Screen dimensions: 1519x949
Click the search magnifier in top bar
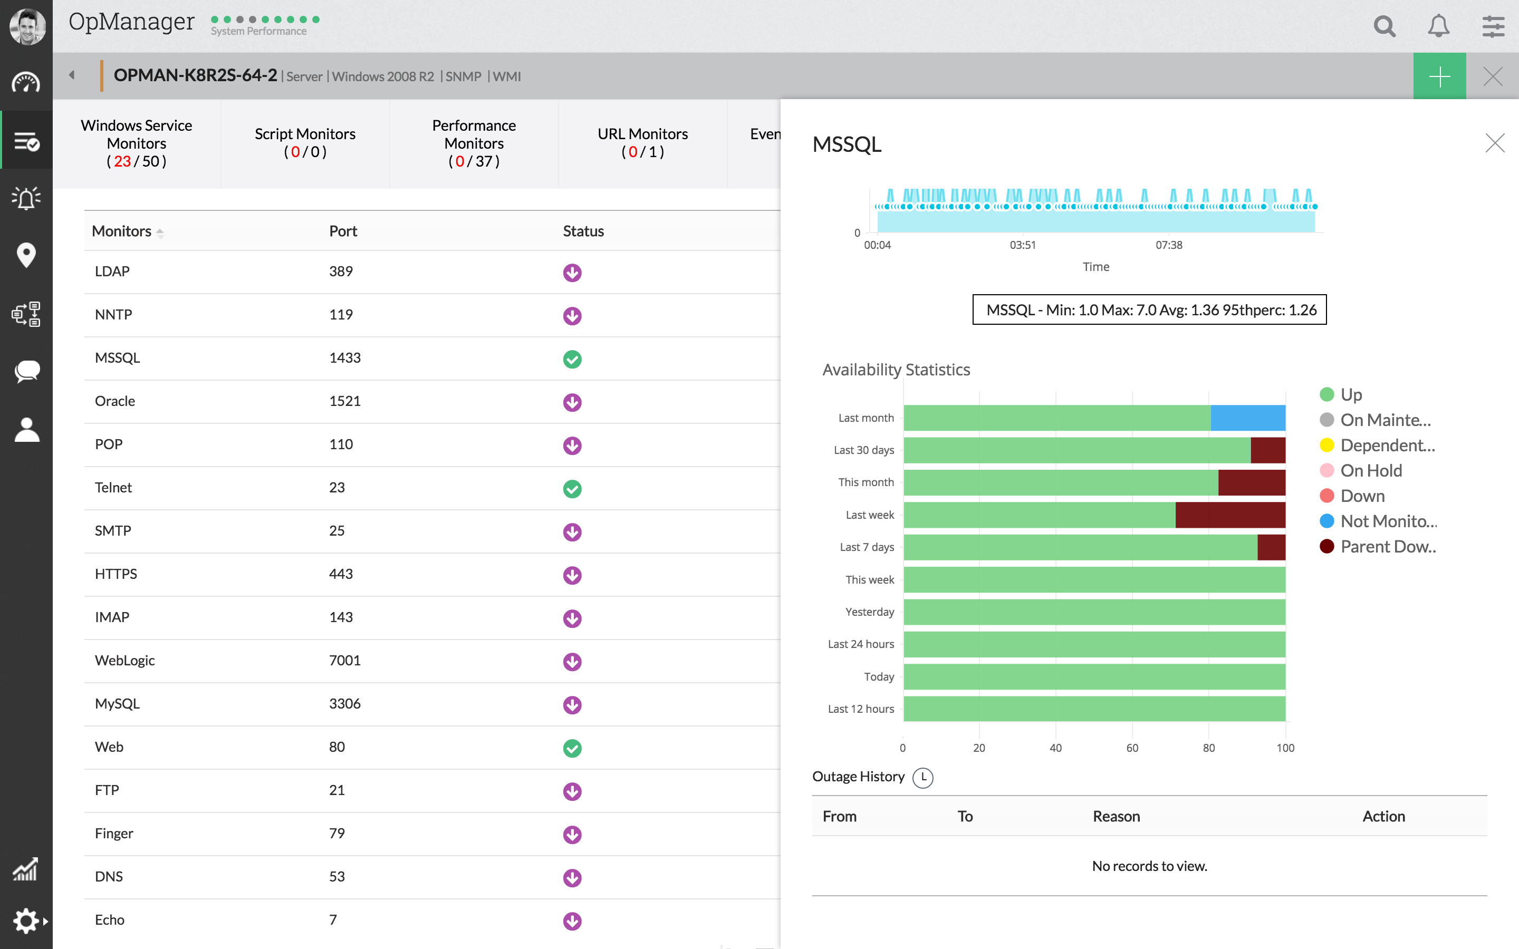(1384, 26)
